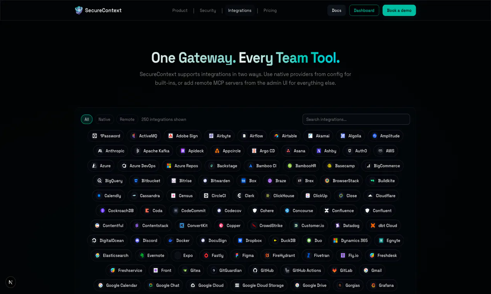The image size is (491, 294).
Task: Click the Bitbucket icon
Action: pos(136,181)
